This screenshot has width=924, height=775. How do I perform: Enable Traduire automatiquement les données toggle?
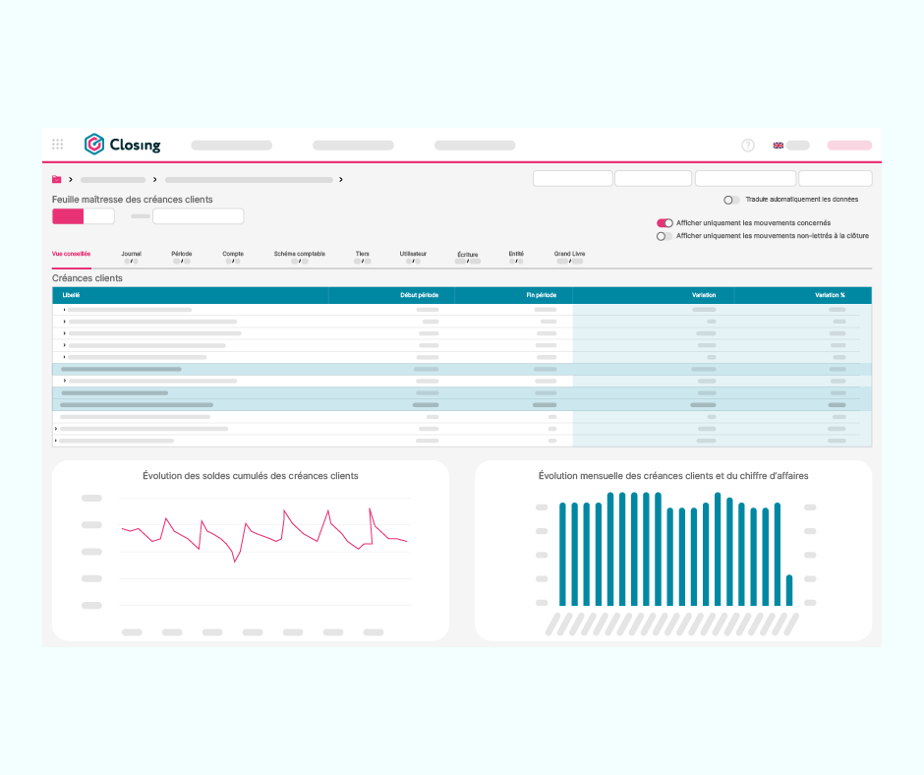[731, 200]
